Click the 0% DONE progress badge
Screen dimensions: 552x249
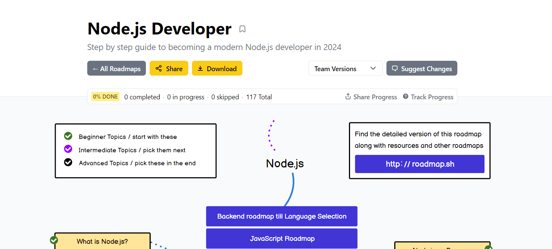pyautogui.click(x=105, y=97)
